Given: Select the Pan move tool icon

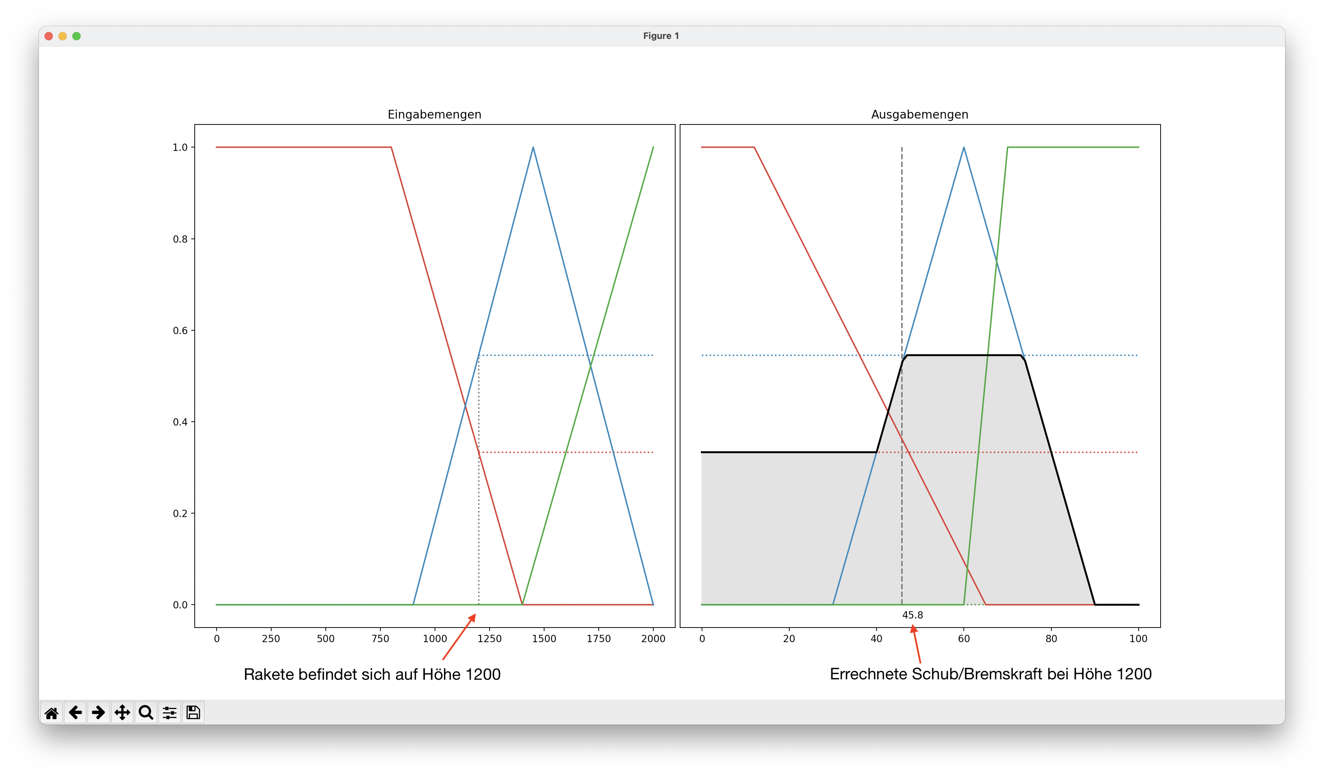Looking at the screenshot, I should click(122, 712).
